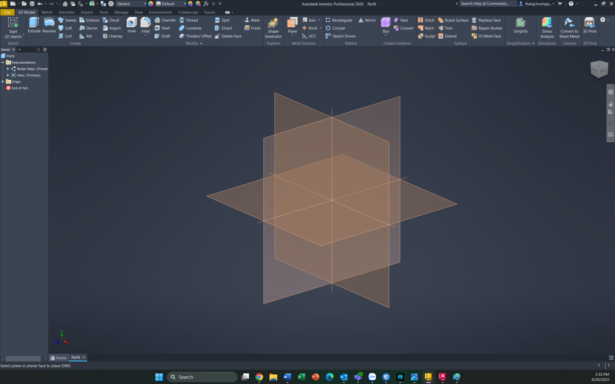This screenshot has width=615, height=384.
Task: Click the Box freeform tool
Action: [386, 26]
